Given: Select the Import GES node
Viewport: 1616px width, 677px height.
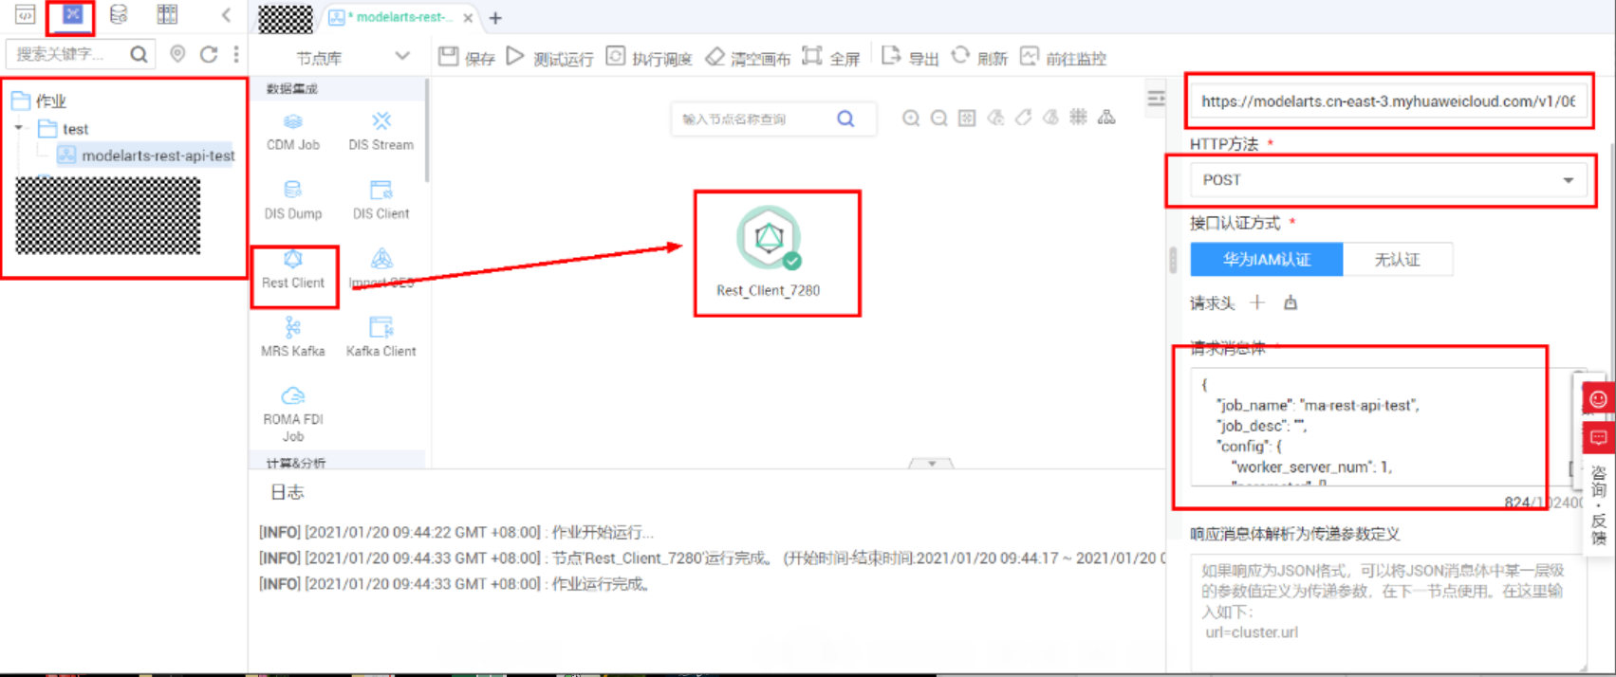Looking at the screenshot, I should [381, 270].
